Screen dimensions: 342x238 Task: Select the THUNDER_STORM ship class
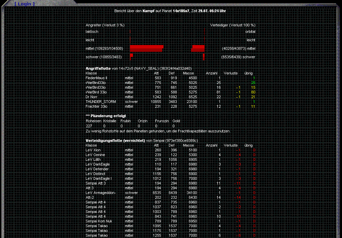click(x=101, y=102)
